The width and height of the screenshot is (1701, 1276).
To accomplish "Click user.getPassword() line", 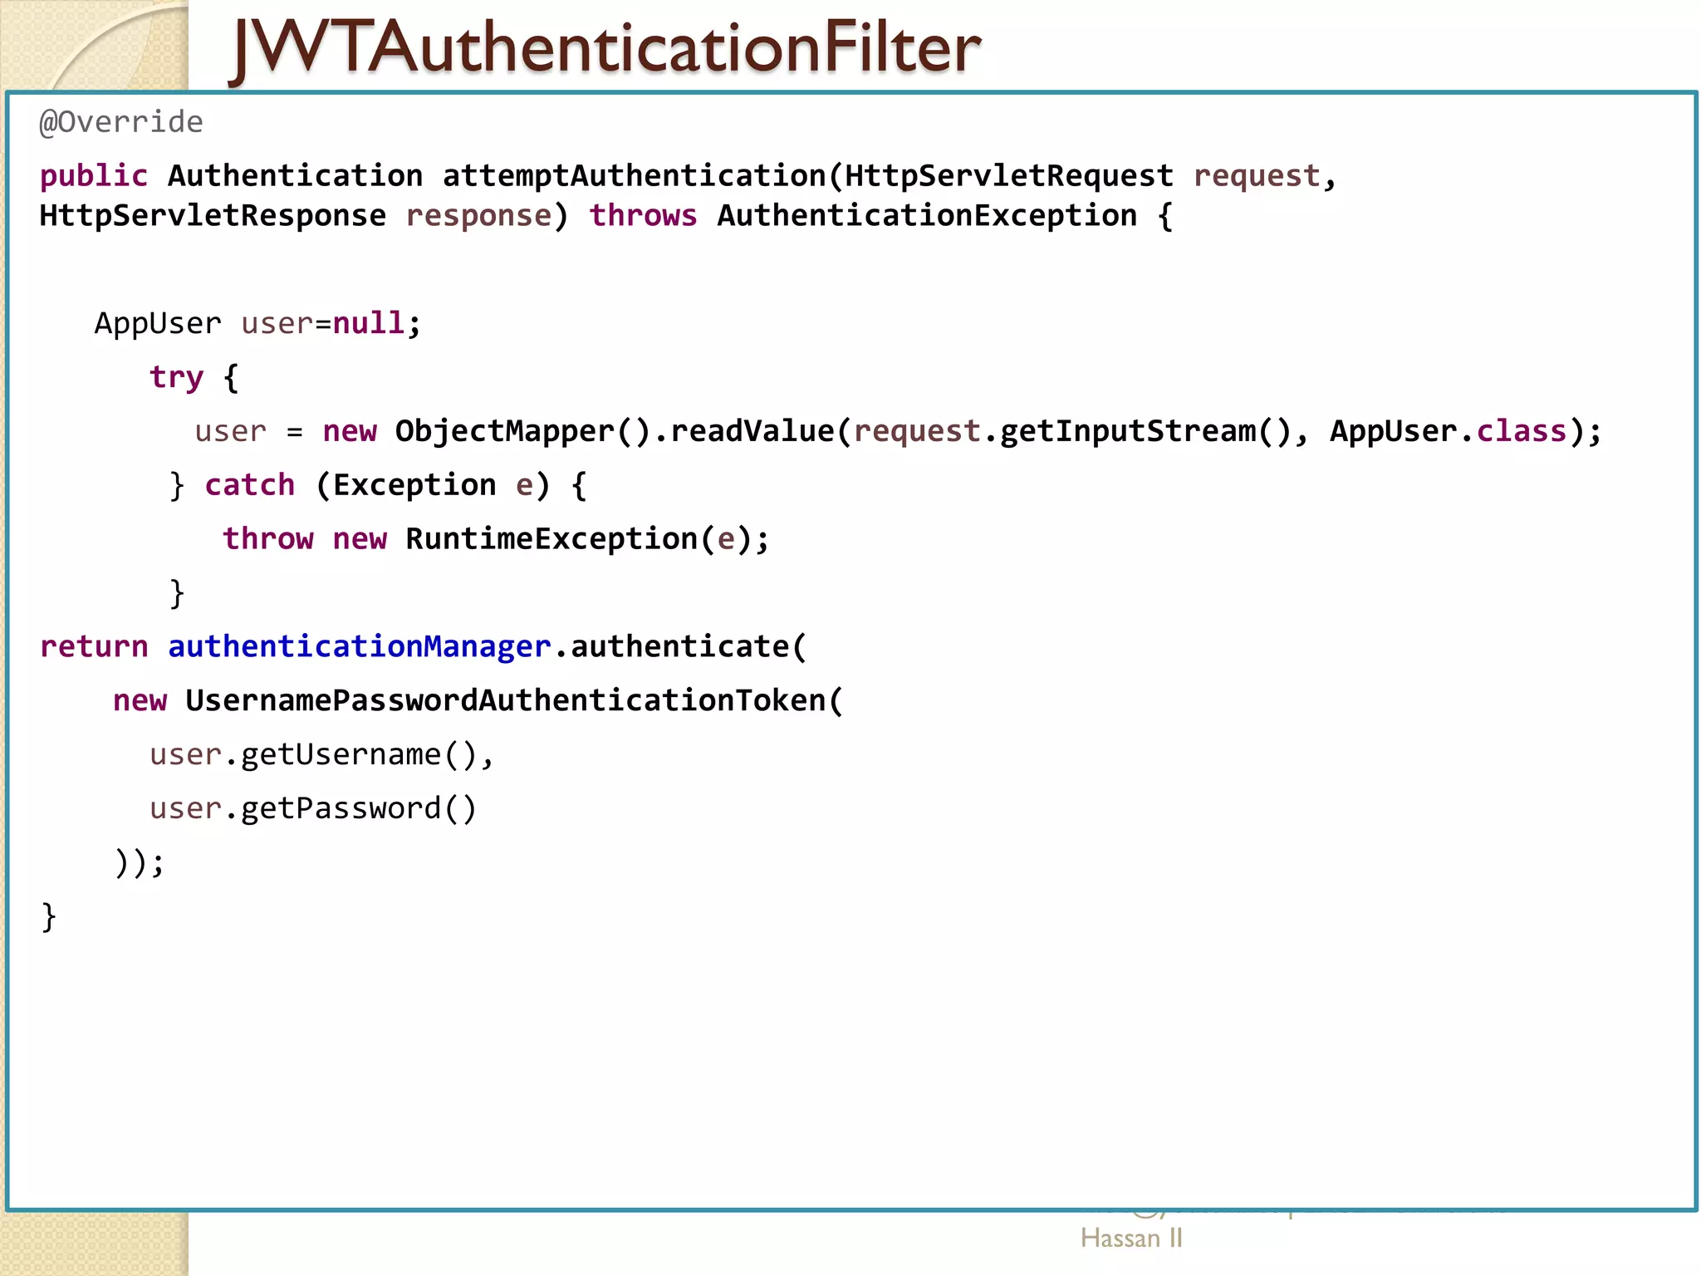I will [x=313, y=808].
